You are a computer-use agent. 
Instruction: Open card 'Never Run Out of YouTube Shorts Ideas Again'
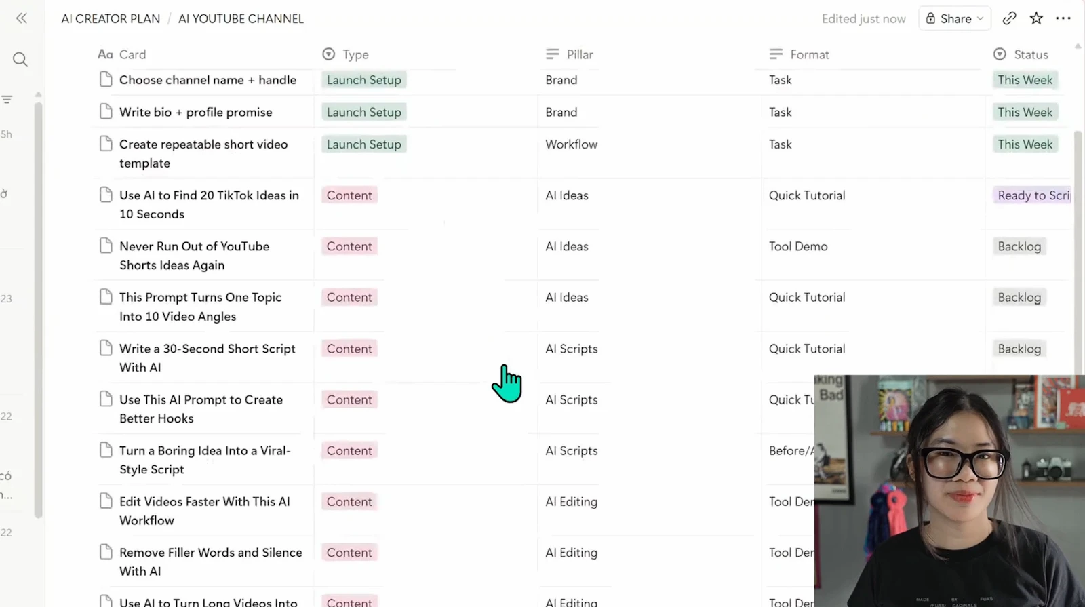click(195, 256)
